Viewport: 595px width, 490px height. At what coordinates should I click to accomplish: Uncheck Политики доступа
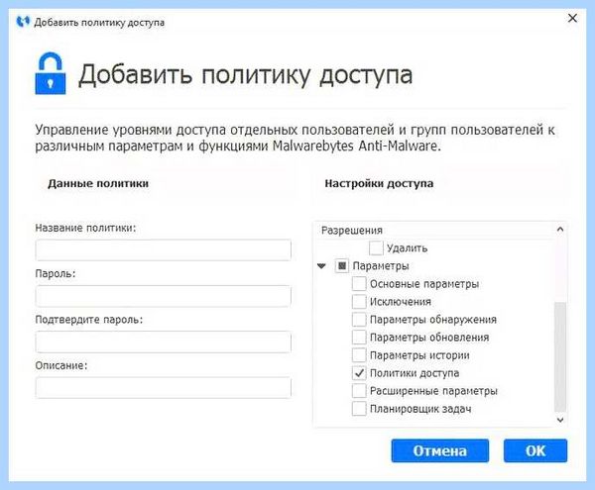point(359,373)
